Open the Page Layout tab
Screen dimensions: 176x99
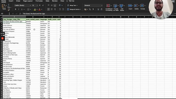(28, 1)
